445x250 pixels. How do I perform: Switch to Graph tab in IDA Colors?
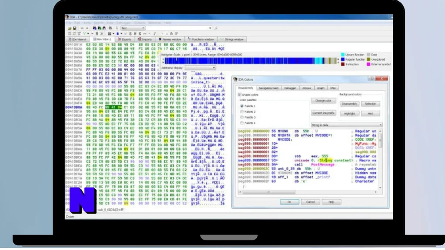tap(321, 88)
